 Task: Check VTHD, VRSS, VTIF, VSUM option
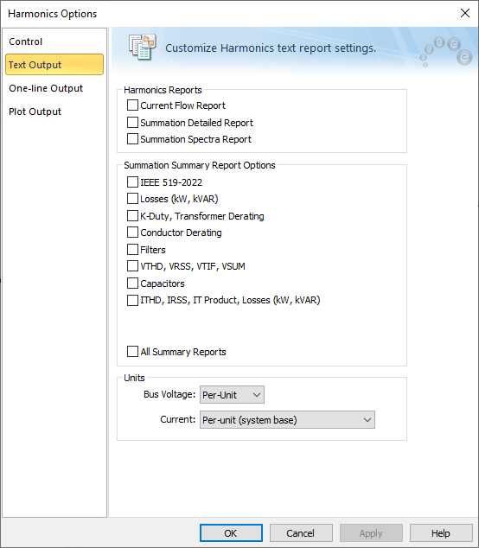coord(132,266)
